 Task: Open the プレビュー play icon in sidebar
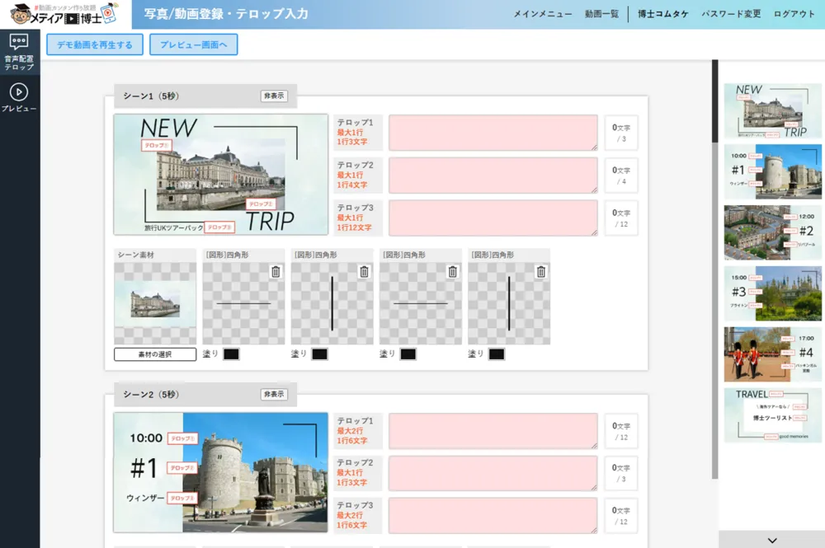[19, 96]
